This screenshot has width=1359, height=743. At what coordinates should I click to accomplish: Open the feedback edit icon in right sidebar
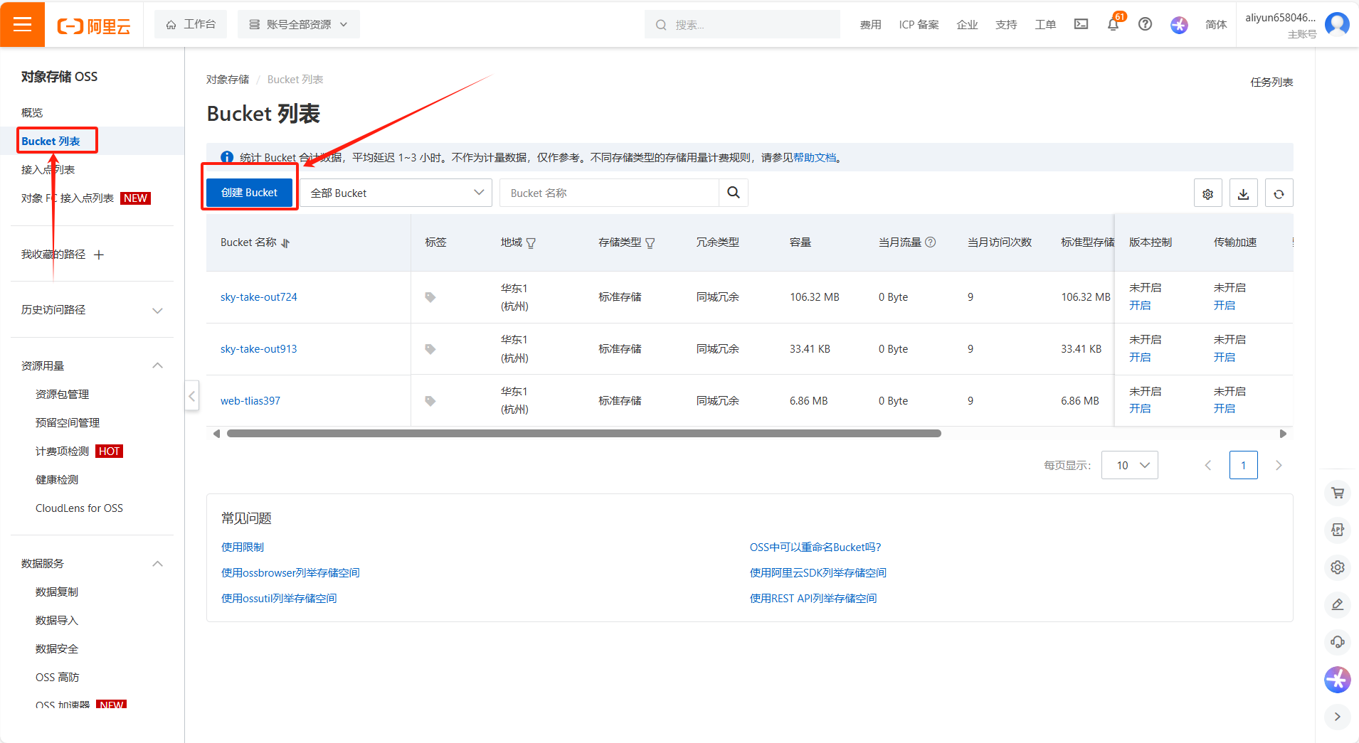[x=1338, y=604]
